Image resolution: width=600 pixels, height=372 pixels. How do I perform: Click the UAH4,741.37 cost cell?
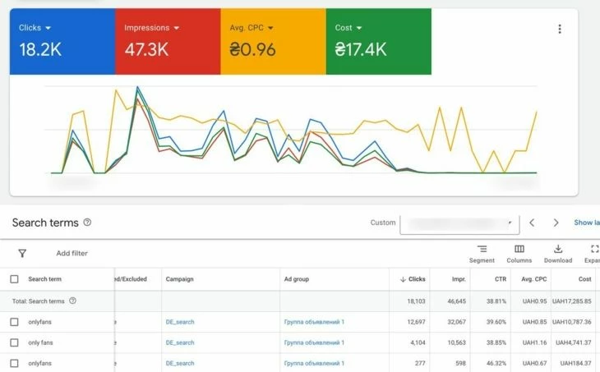click(573, 342)
